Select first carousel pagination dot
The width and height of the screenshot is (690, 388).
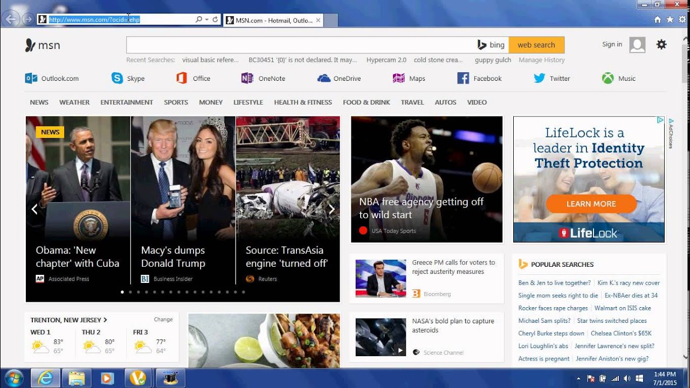(x=122, y=292)
